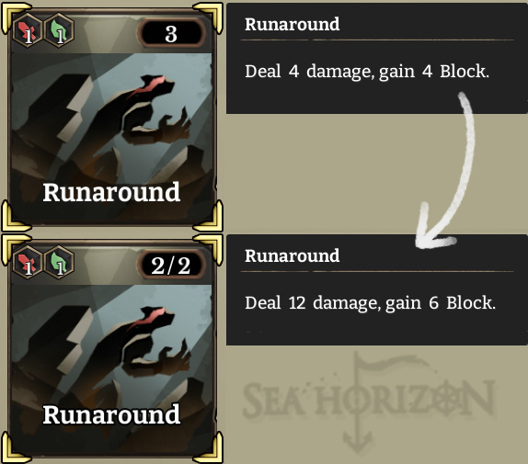Select the upgraded Runaround card artwork
This screenshot has width=528, height=464.
[x=111, y=365]
